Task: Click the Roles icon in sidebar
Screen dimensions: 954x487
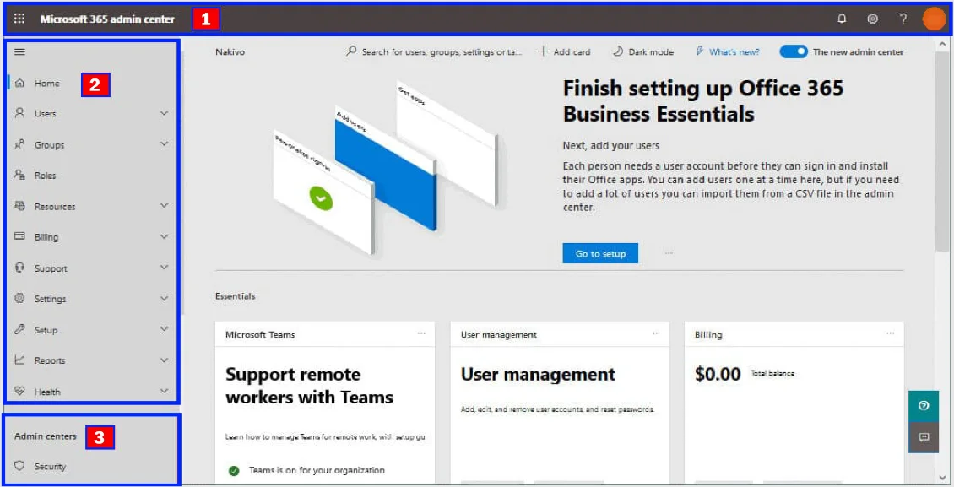Action: 20,175
